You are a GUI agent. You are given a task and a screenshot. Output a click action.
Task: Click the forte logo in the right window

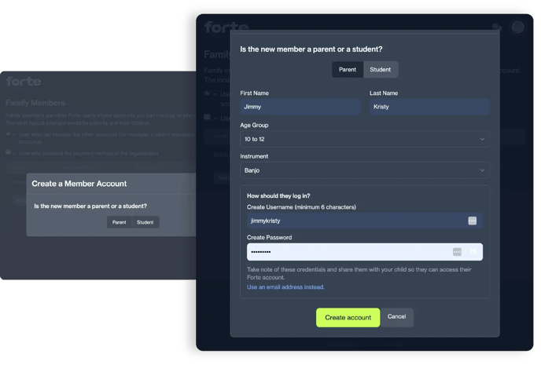click(226, 27)
